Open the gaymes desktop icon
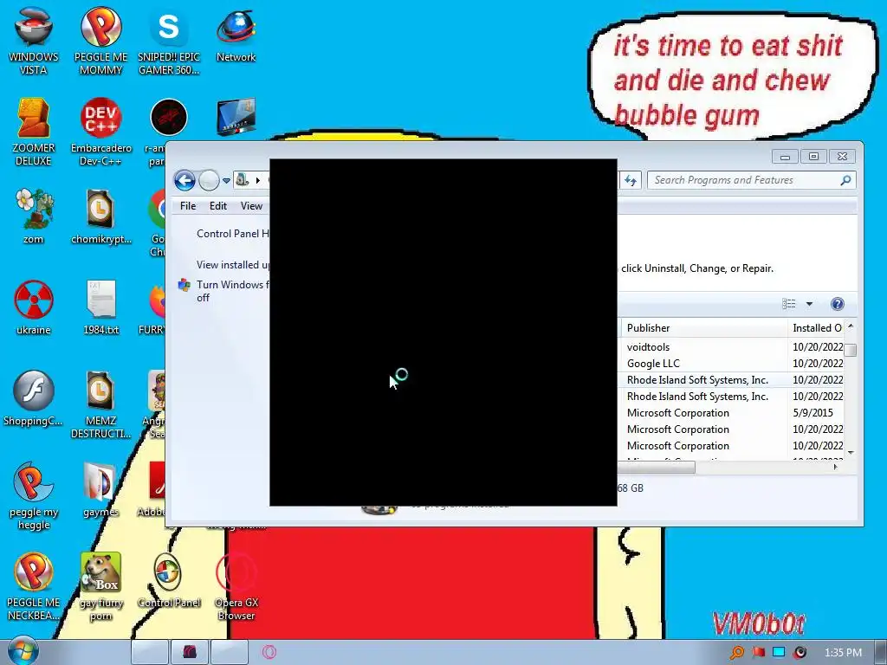Image resolution: width=887 pixels, height=665 pixels. tap(100, 490)
